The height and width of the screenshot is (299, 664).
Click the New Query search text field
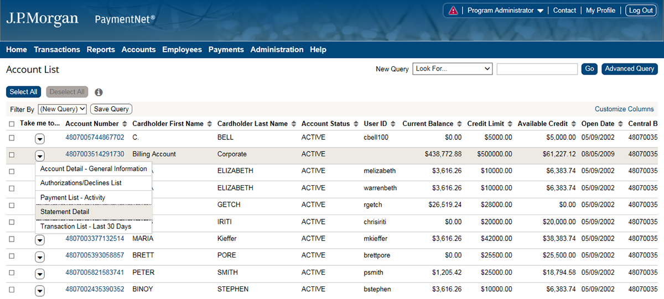pos(537,69)
